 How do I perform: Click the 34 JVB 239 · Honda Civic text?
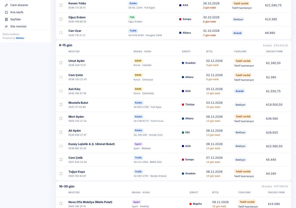click(148, 135)
